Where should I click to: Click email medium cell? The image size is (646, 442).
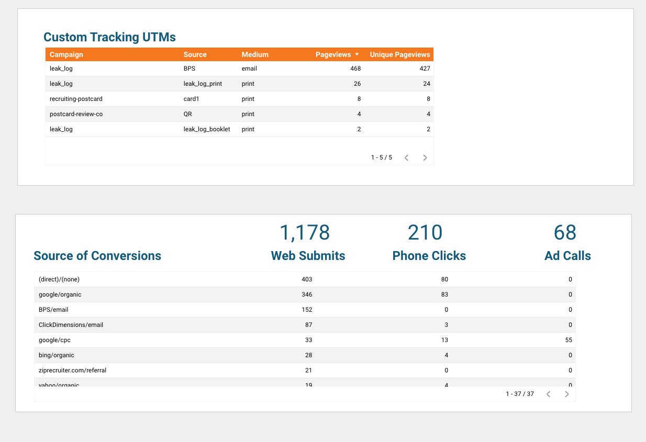249,69
